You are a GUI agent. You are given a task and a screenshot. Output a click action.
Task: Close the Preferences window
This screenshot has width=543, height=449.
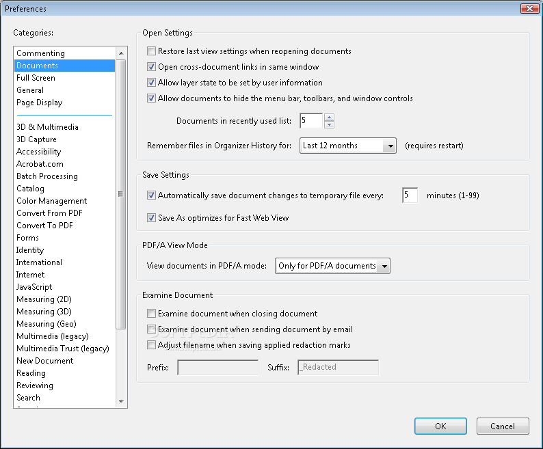(529, 9)
